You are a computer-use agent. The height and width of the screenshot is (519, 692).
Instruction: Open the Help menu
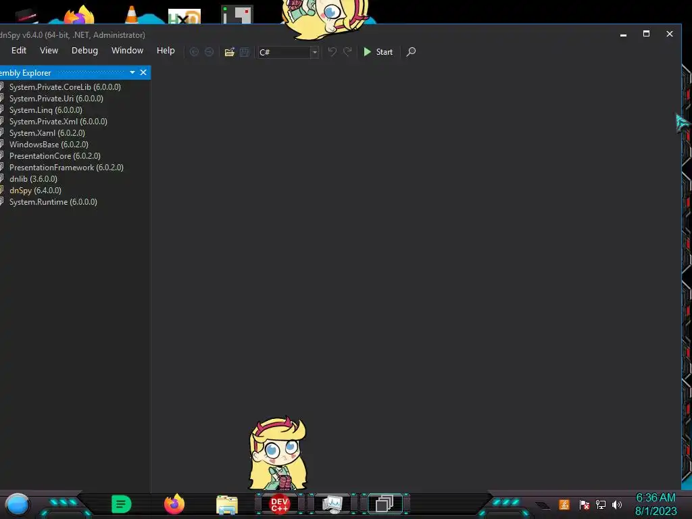(x=166, y=50)
